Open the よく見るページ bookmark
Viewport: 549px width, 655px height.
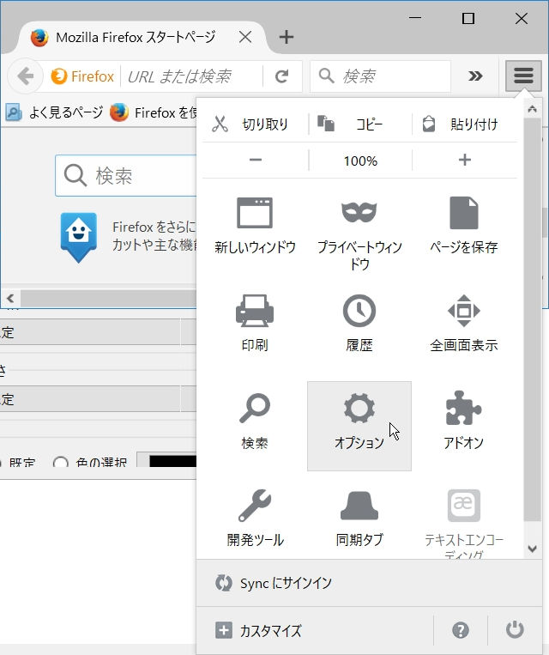[x=55, y=112]
